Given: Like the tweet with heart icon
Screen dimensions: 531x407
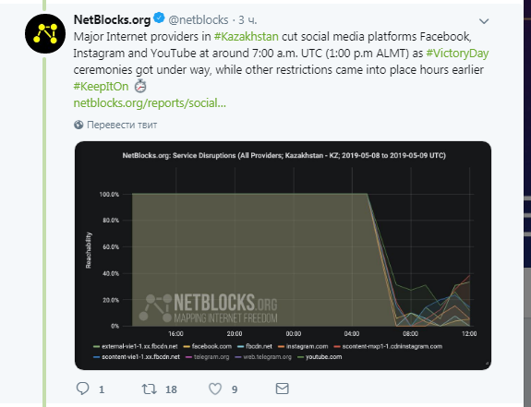Looking at the screenshot, I should (x=215, y=389).
